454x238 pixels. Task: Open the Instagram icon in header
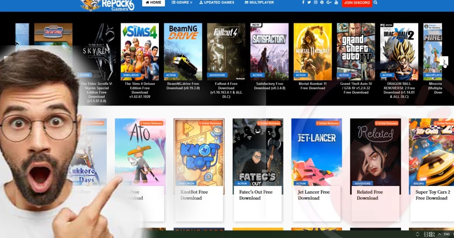pyautogui.click(x=316, y=2)
